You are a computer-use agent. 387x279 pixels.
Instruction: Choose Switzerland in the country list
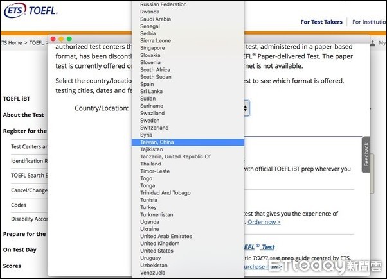[x=154, y=128]
